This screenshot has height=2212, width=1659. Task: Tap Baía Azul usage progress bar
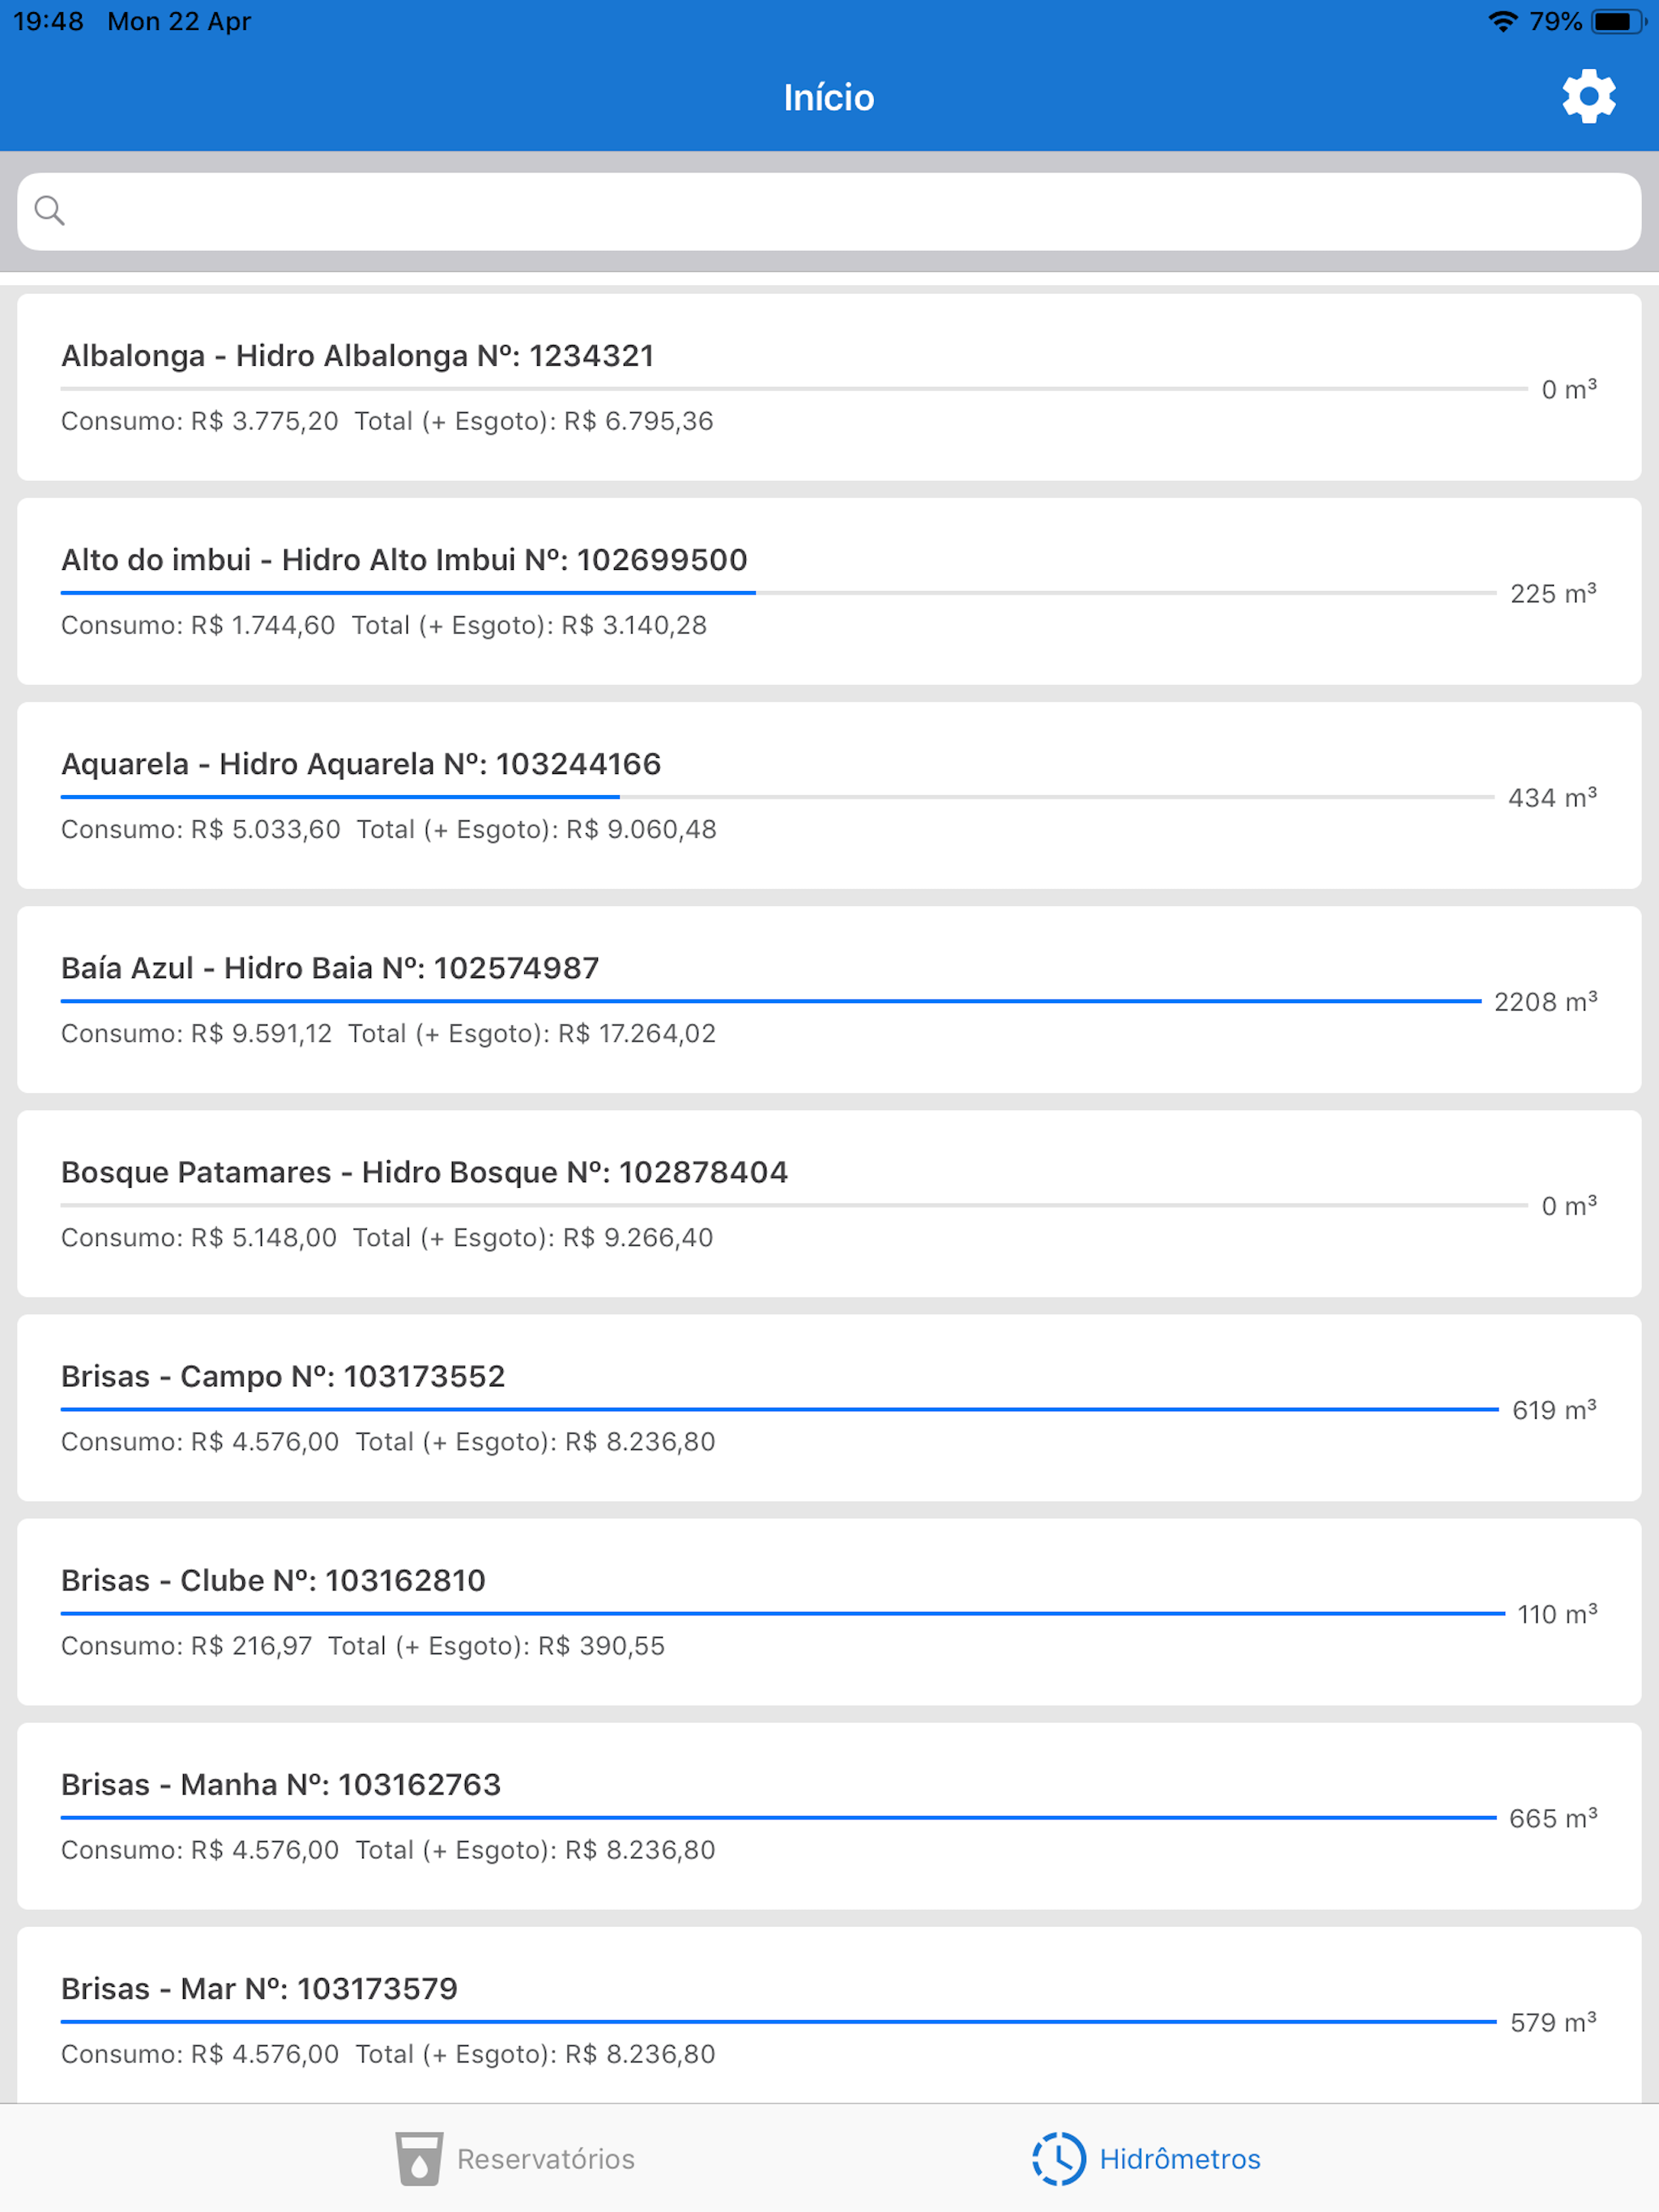click(x=770, y=1001)
